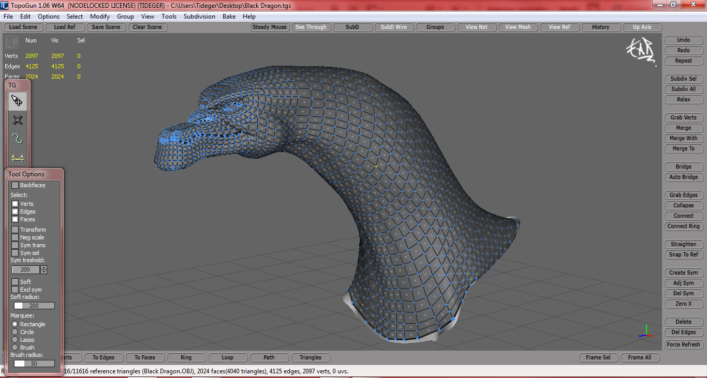Open the Edit menu
This screenshot has width=707, height=378.
[x=25, y=17]
